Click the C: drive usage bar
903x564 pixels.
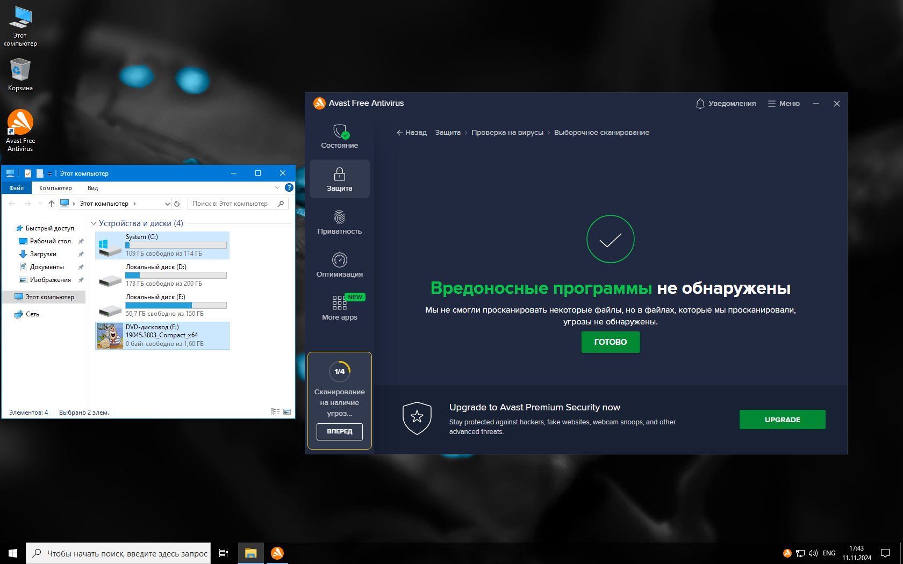[x=176, y=245]
